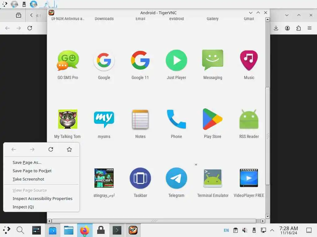Select Inspect Accessibility Properties
The height and width of the screenshot is (237, 317).
click(x=42, y=198)
